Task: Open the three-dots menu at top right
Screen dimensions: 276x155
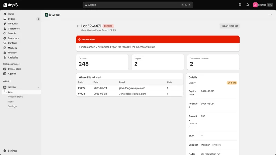Action: [x=270, y=15]
